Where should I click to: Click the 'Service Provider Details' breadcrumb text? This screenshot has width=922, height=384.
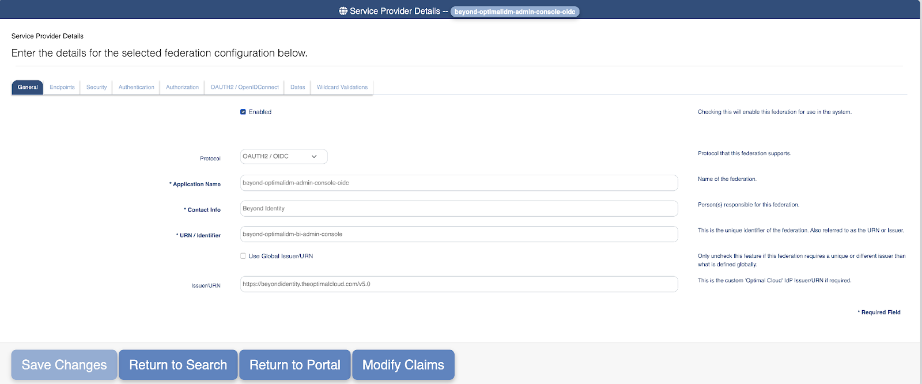coord(47,36)
